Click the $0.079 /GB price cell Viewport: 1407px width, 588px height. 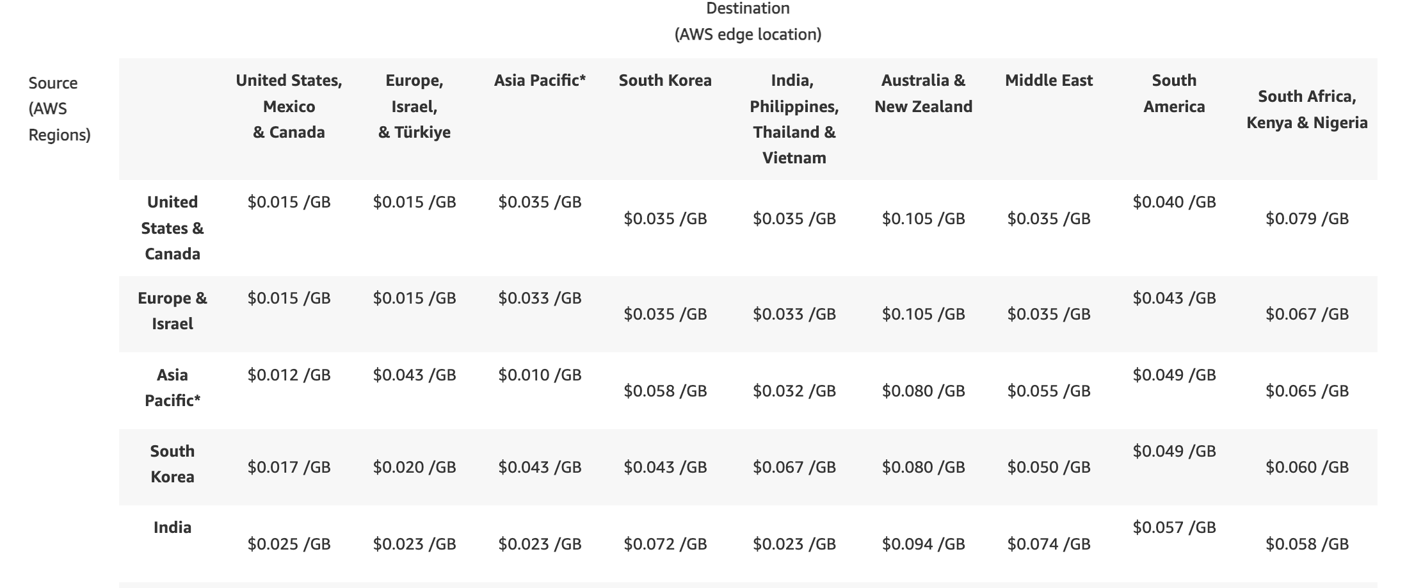pos(1306,218)
